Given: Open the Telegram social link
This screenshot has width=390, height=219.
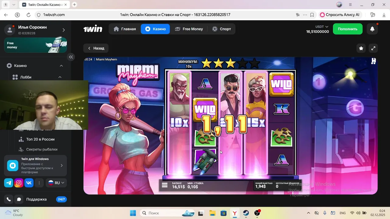Looking at the screenshot, I should (9, 183).
